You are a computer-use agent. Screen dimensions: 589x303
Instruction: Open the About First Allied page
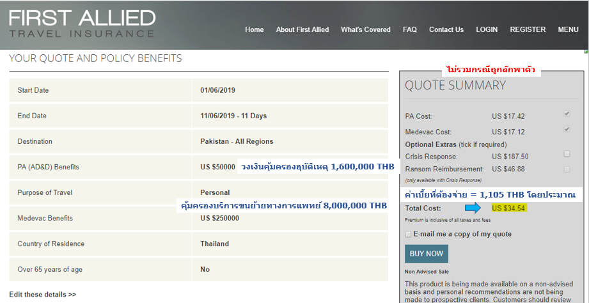tap(302, 29)
